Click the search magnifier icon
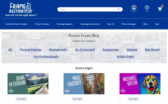 [118, 9]
